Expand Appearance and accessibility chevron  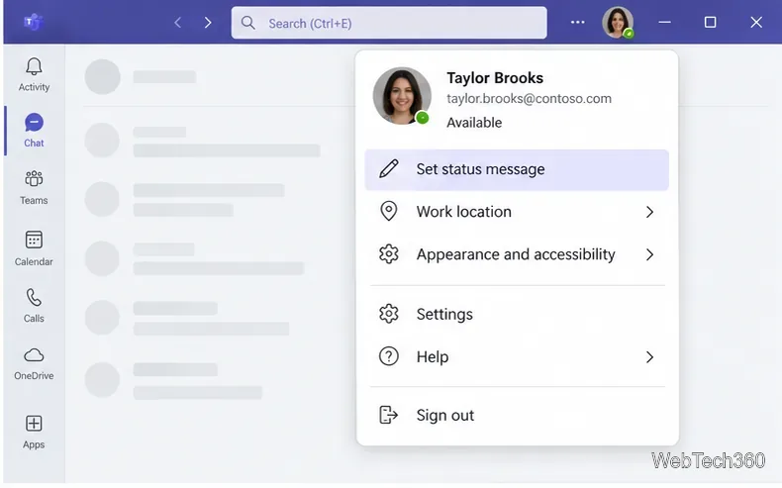coord(649,254)
